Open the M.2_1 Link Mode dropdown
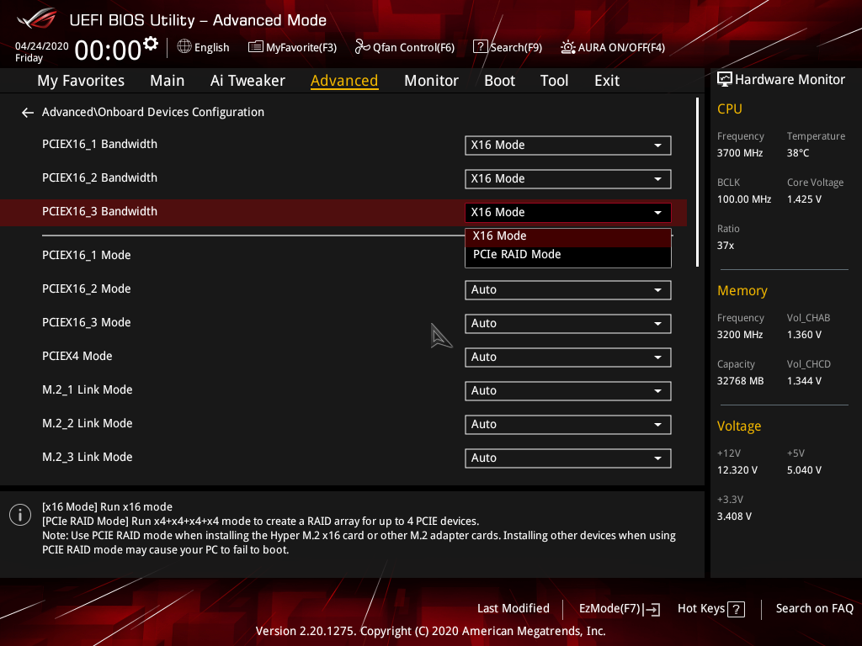The height and width of the screenshot is (646, 862). point(568,391)
